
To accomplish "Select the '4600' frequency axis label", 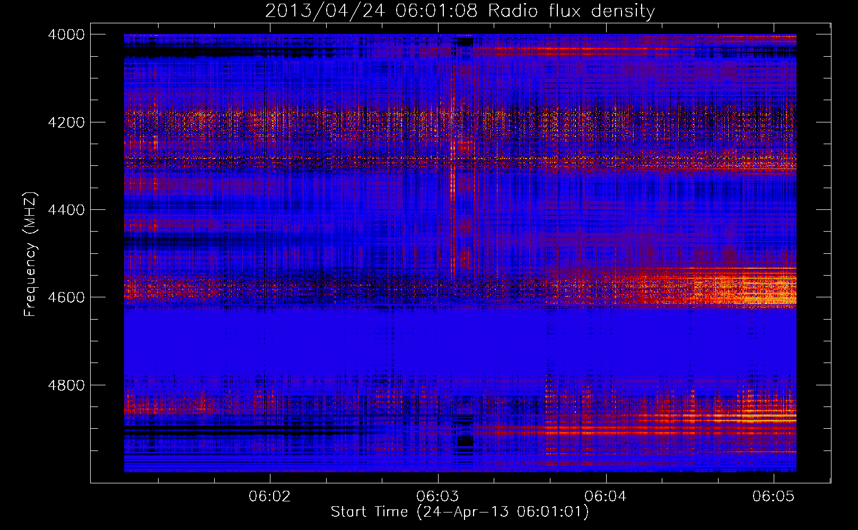I will tap(66, 297).
